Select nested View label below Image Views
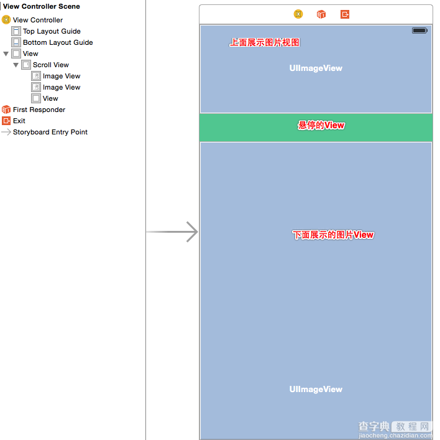This screenshot has height=440, width=440. pyautogui.click(x=50, y=98)
